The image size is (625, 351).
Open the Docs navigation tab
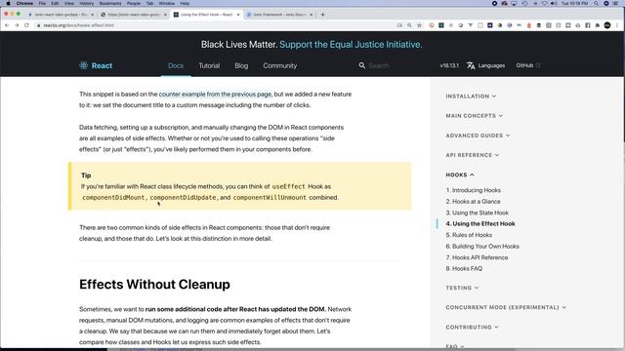tap(176, 65)
